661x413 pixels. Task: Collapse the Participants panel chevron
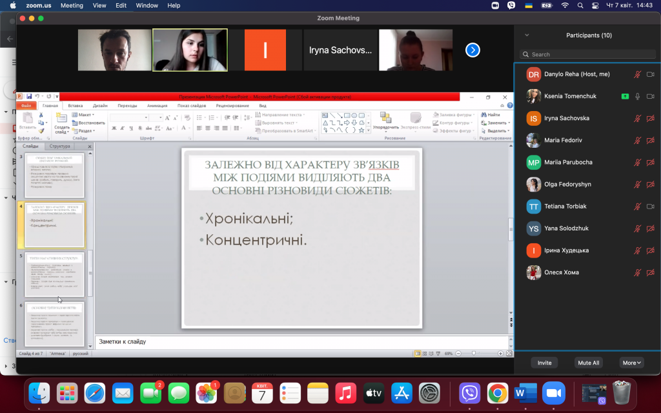click(527, 35)
